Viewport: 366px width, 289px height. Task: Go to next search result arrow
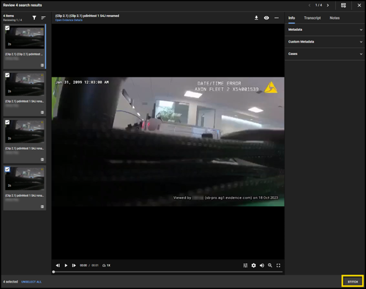[x=328, y=5]
